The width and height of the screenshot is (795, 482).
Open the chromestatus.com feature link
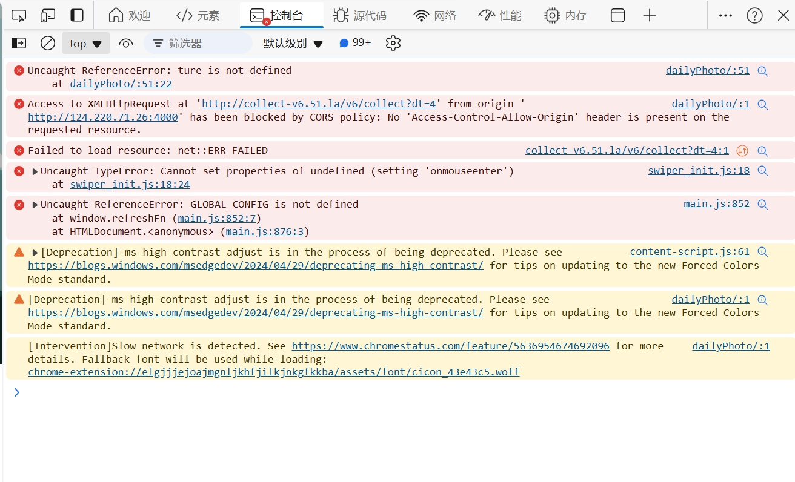click(x=450, y=346)
